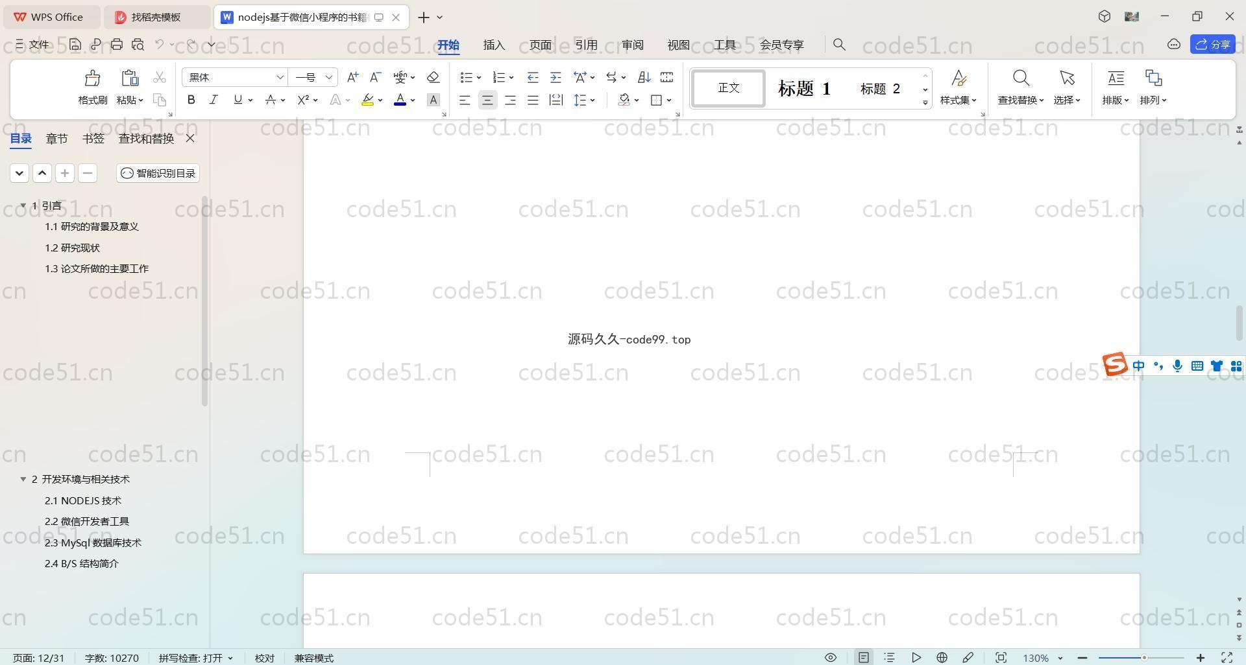1246x665 pixels.
Task: Toggle Bold formatting
Action: [x=191, y=100]
